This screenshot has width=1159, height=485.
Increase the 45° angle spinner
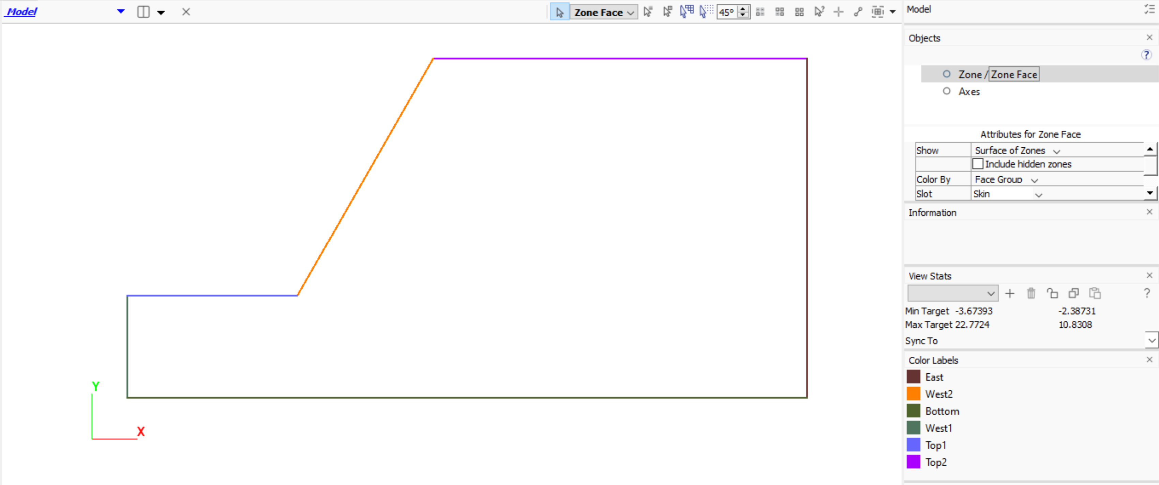pos(743,9)
